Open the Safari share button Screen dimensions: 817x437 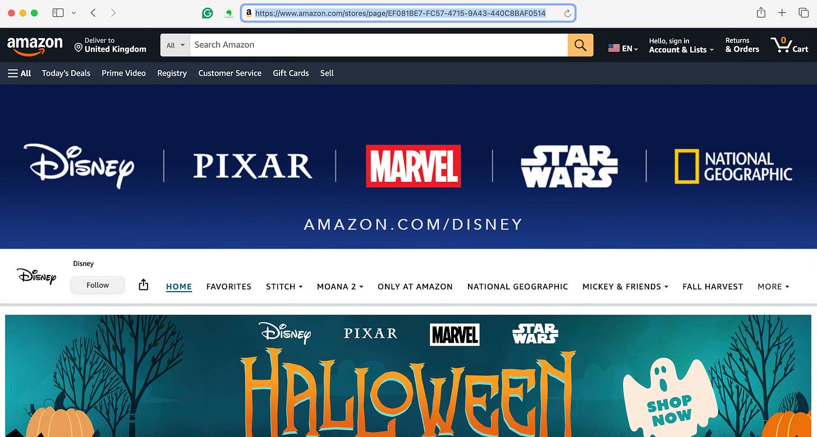[761, 12]
